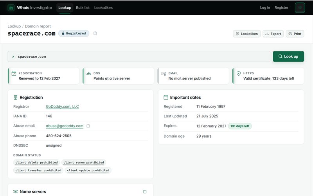Click the Look up button
Viewport: 313px width, 196px height.
[x=288, y=56]
